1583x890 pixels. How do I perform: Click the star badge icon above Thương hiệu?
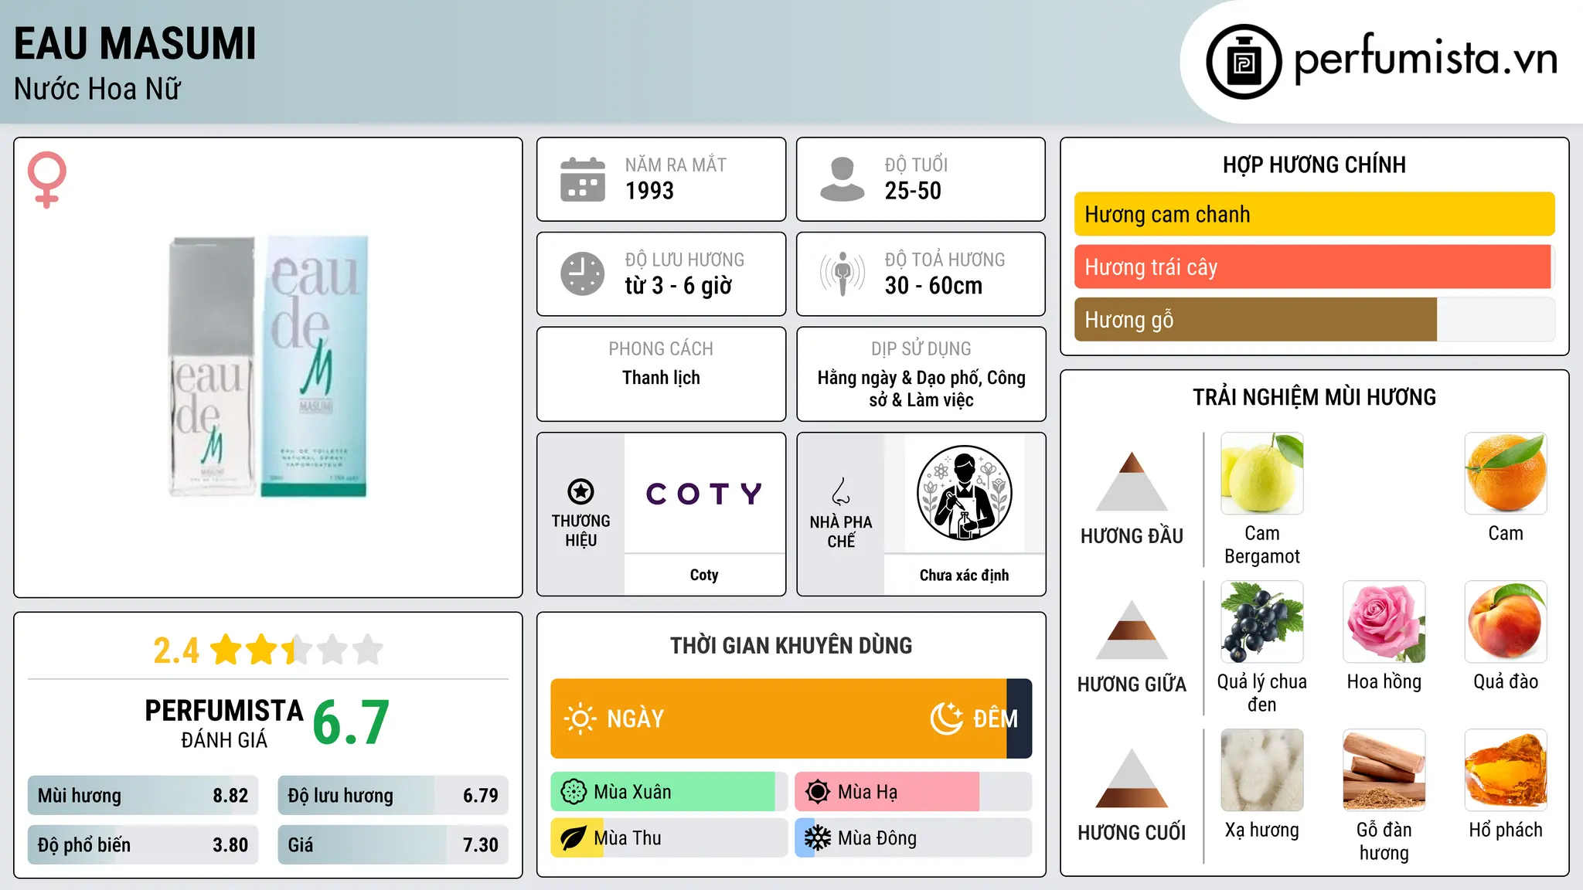click(580, 491)
